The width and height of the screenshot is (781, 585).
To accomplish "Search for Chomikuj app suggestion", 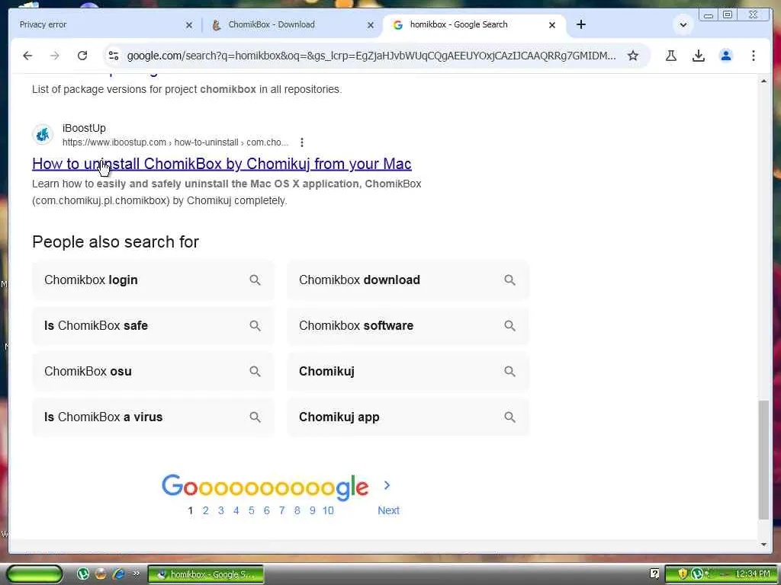I will click(x=408, y=417).
